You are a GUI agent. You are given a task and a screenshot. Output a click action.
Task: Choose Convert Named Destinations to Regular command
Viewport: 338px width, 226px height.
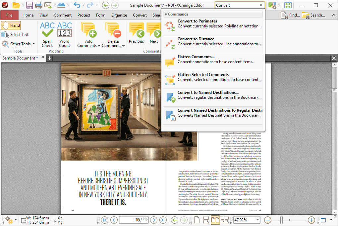coord(213,115)
